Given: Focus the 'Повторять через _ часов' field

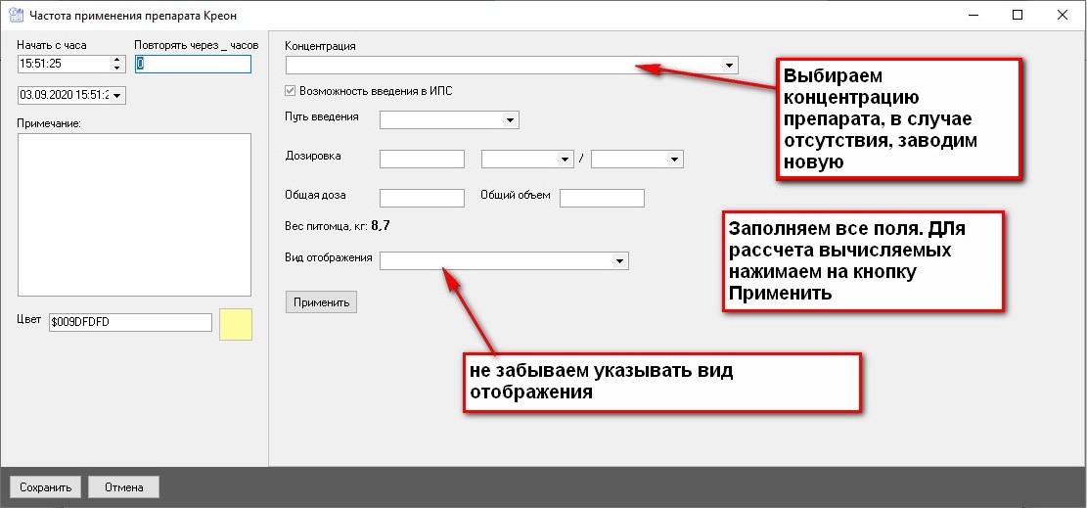Looking at the screenshot, I should [x=193, y=65].
